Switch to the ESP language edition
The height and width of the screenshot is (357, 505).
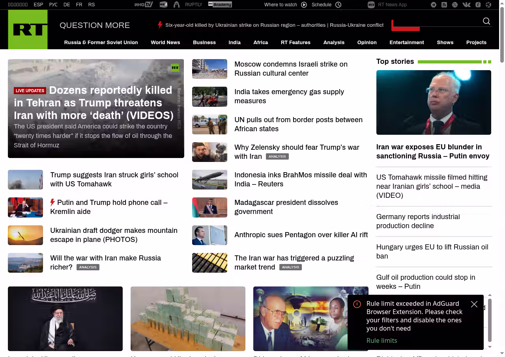(x=38, y=5)
